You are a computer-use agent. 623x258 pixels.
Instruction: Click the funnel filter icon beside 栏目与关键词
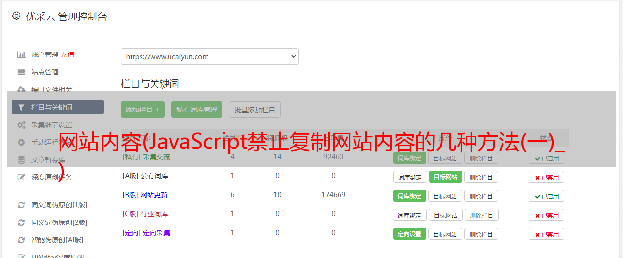[21, 107]
